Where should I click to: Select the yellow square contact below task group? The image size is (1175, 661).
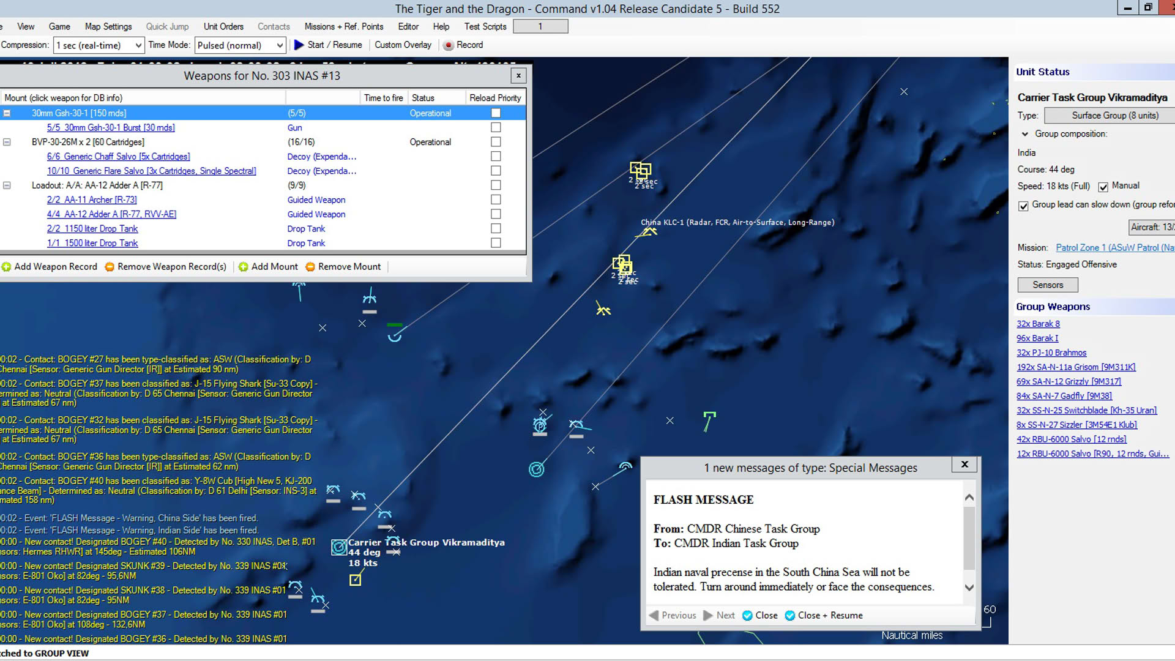355,580
